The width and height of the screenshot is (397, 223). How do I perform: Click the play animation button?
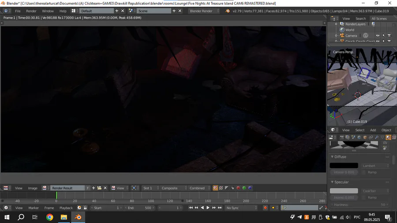click(208, 208)
